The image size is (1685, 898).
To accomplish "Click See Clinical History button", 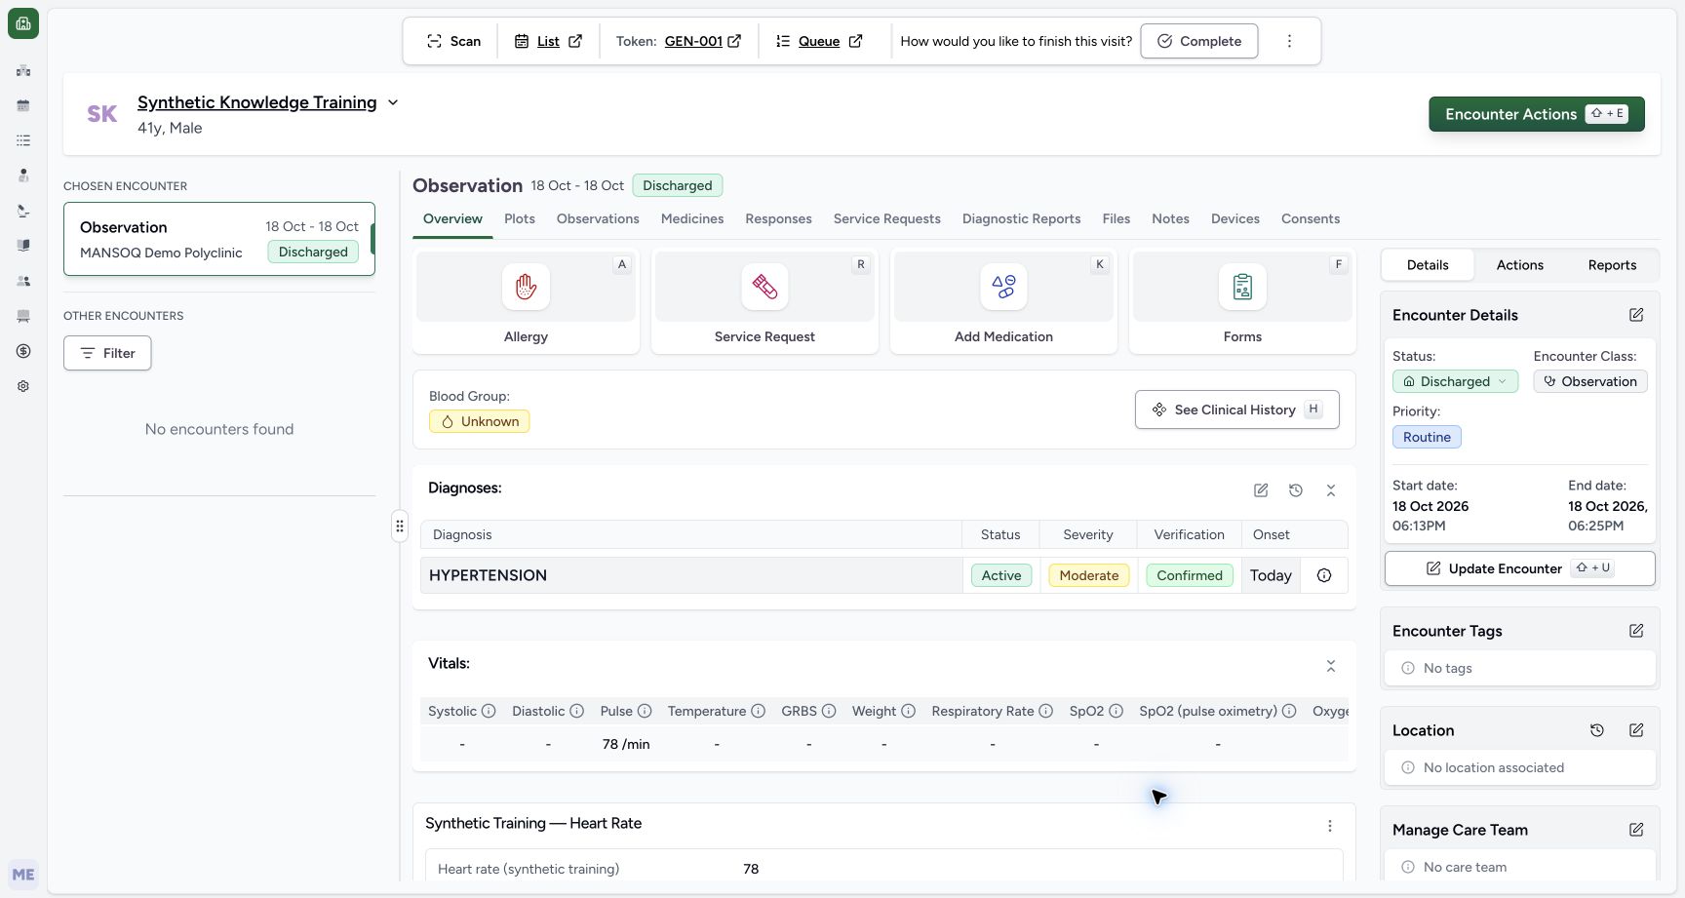I will pos(1237,410).
